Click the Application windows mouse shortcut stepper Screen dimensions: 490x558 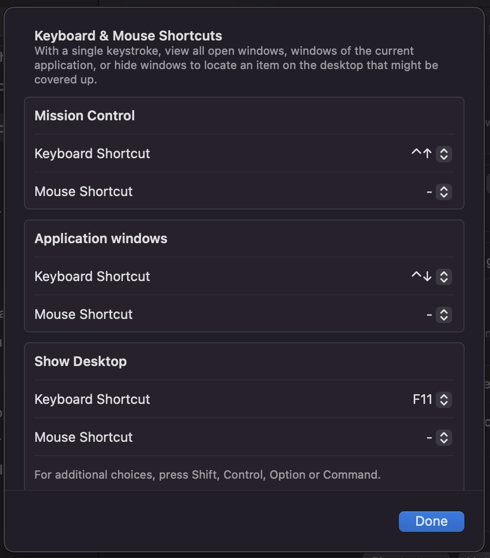443,314
